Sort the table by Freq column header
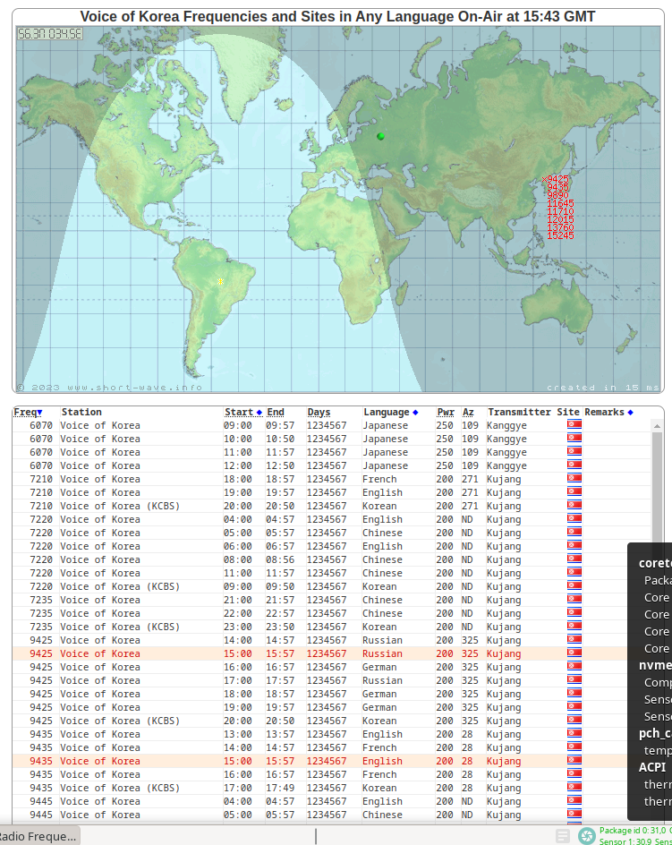 [25, 413]
